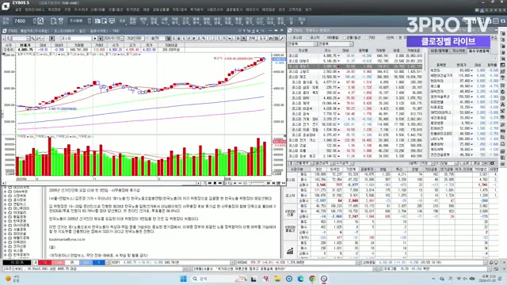Click the 코스피 대형주 index row
Screen dimensions: 507x285
pyautogui.click(x=355, y=61)
